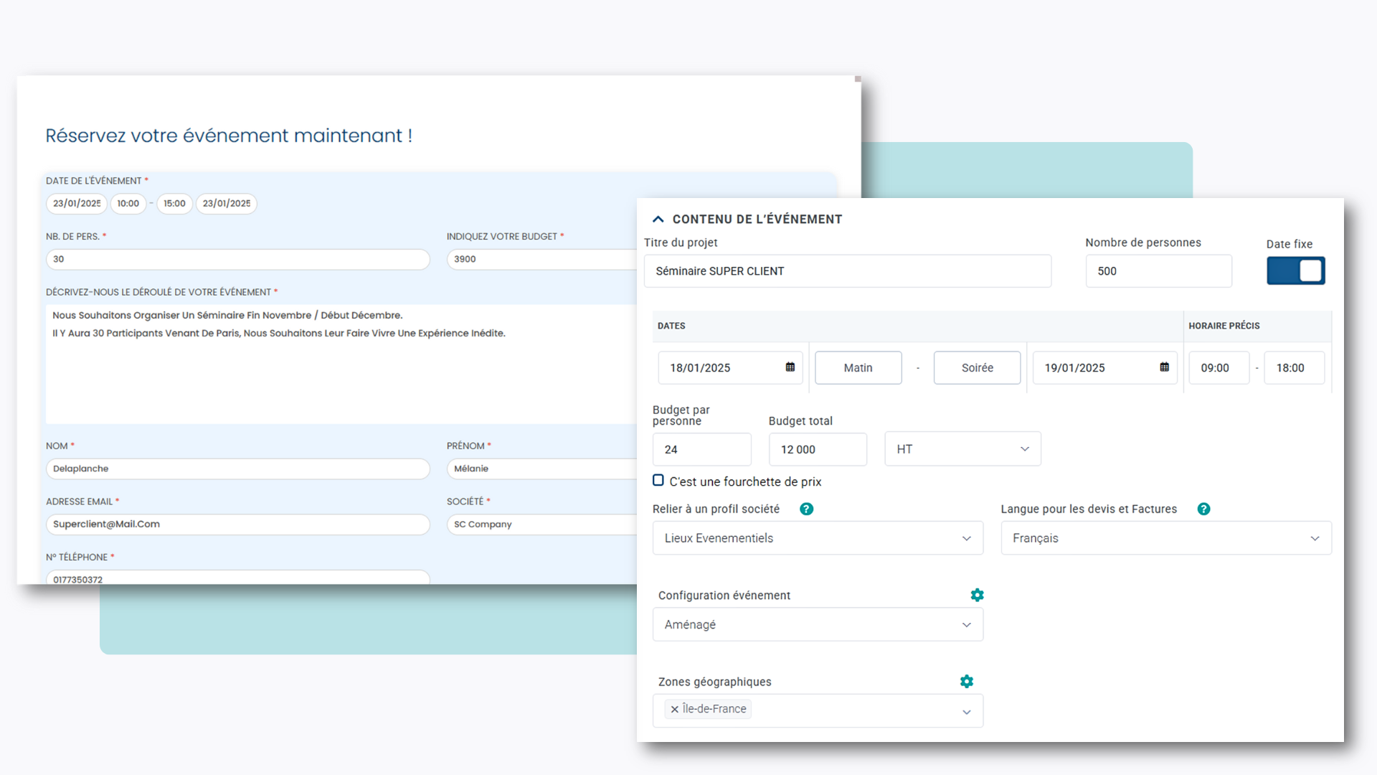Collapse the Contenu de l'événement section chevron

(658, 220)
